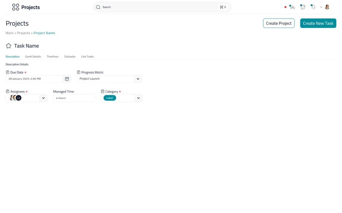Open the Project Launch combo box
Screen dimensions: 342x213
click(109, 79)
